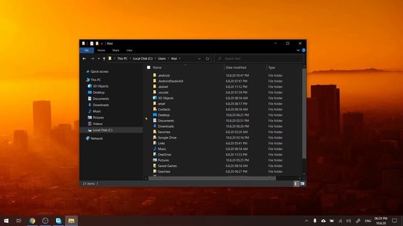Go back with the back arrow

pos(84,58)
